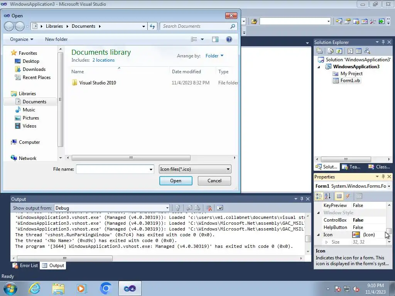Click the File name input field

112,169
